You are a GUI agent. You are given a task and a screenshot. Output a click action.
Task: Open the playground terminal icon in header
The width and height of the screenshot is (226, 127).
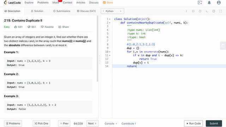click(x=200, y=2)
